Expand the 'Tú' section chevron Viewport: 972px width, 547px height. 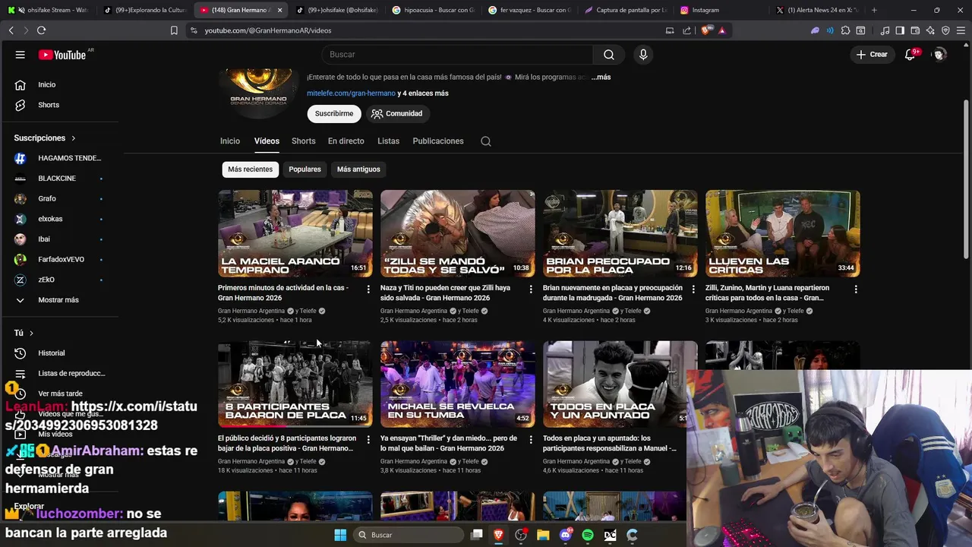[31, 333]
